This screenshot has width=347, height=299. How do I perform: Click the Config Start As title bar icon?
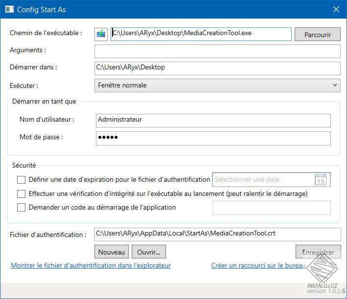(9, 9)
